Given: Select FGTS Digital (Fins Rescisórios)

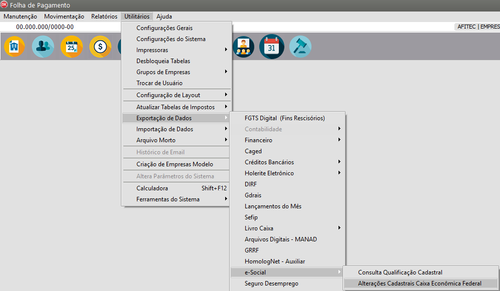Looking at the screenshot, I should 284,118.
